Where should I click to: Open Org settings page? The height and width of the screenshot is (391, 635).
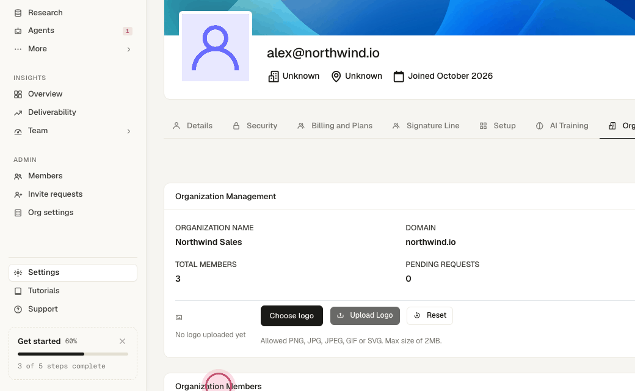click(51, 213)
